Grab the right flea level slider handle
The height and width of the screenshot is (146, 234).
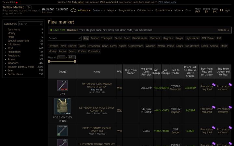click(x=75, y=61)
